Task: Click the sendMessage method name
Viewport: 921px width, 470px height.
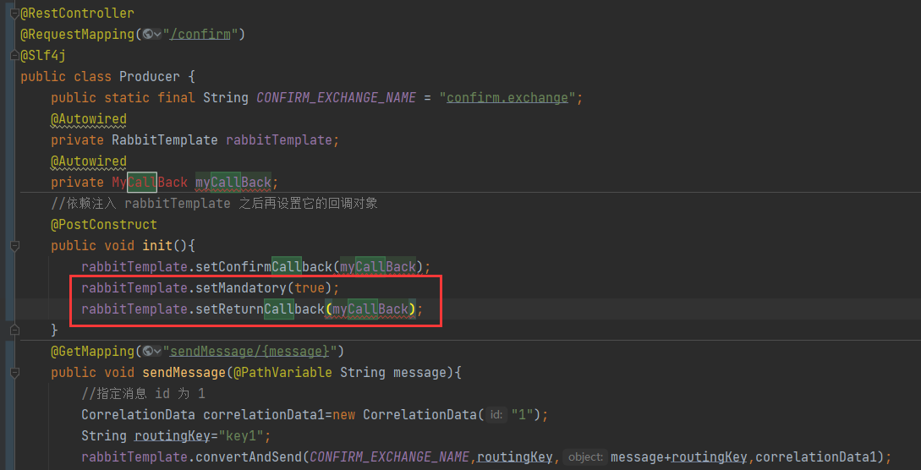Action: tap(184, 373)
